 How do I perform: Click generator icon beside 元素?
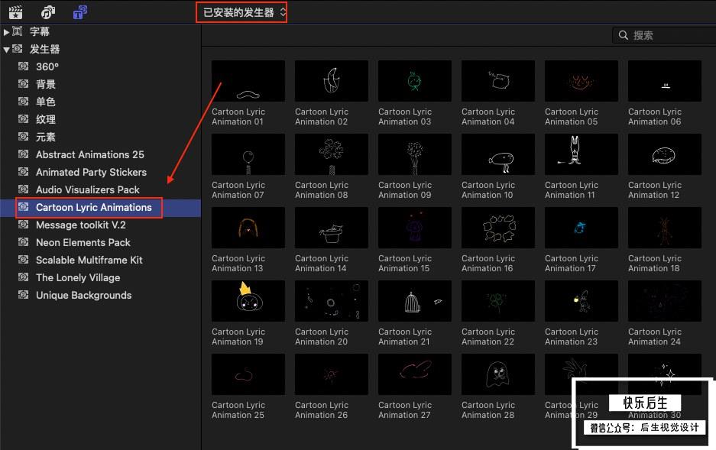click(x=23, y=137)
